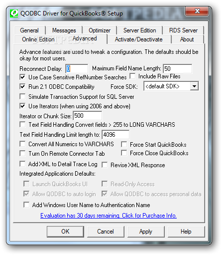Switch to the General tab

(x=29, y=30)
